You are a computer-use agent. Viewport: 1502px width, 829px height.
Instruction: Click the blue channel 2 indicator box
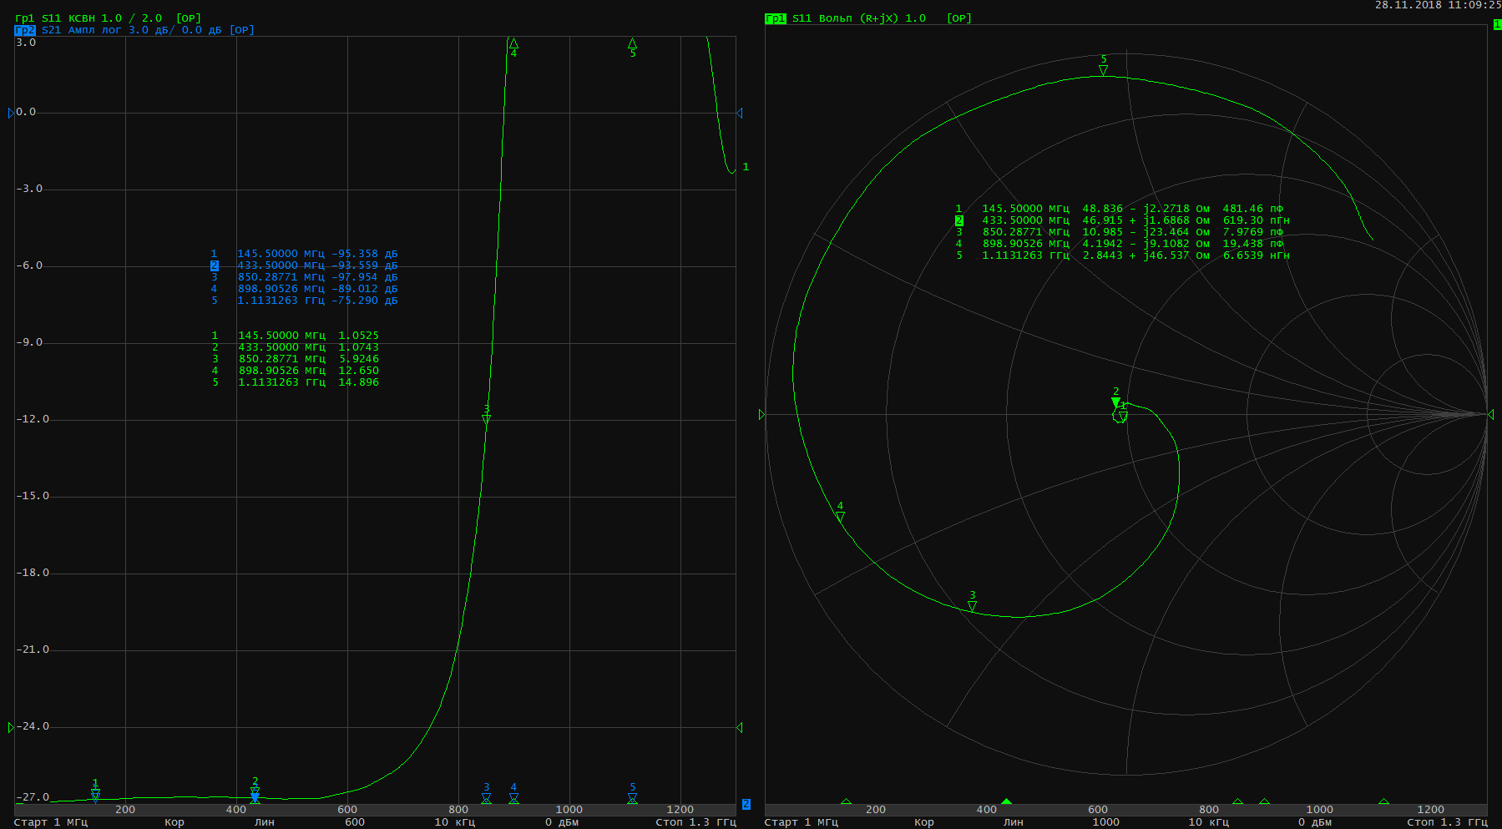(x=746, y=804)
